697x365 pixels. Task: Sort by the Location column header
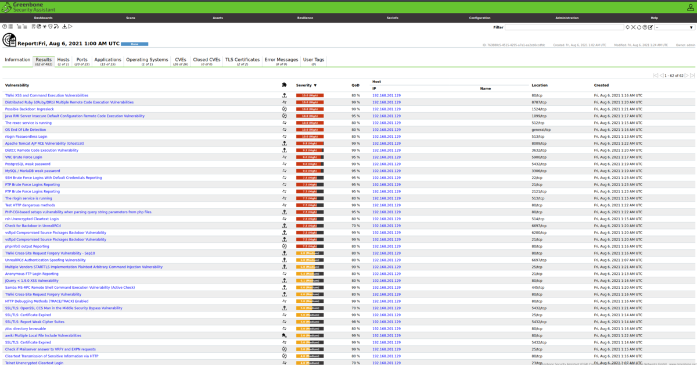(x=539, y=85)
